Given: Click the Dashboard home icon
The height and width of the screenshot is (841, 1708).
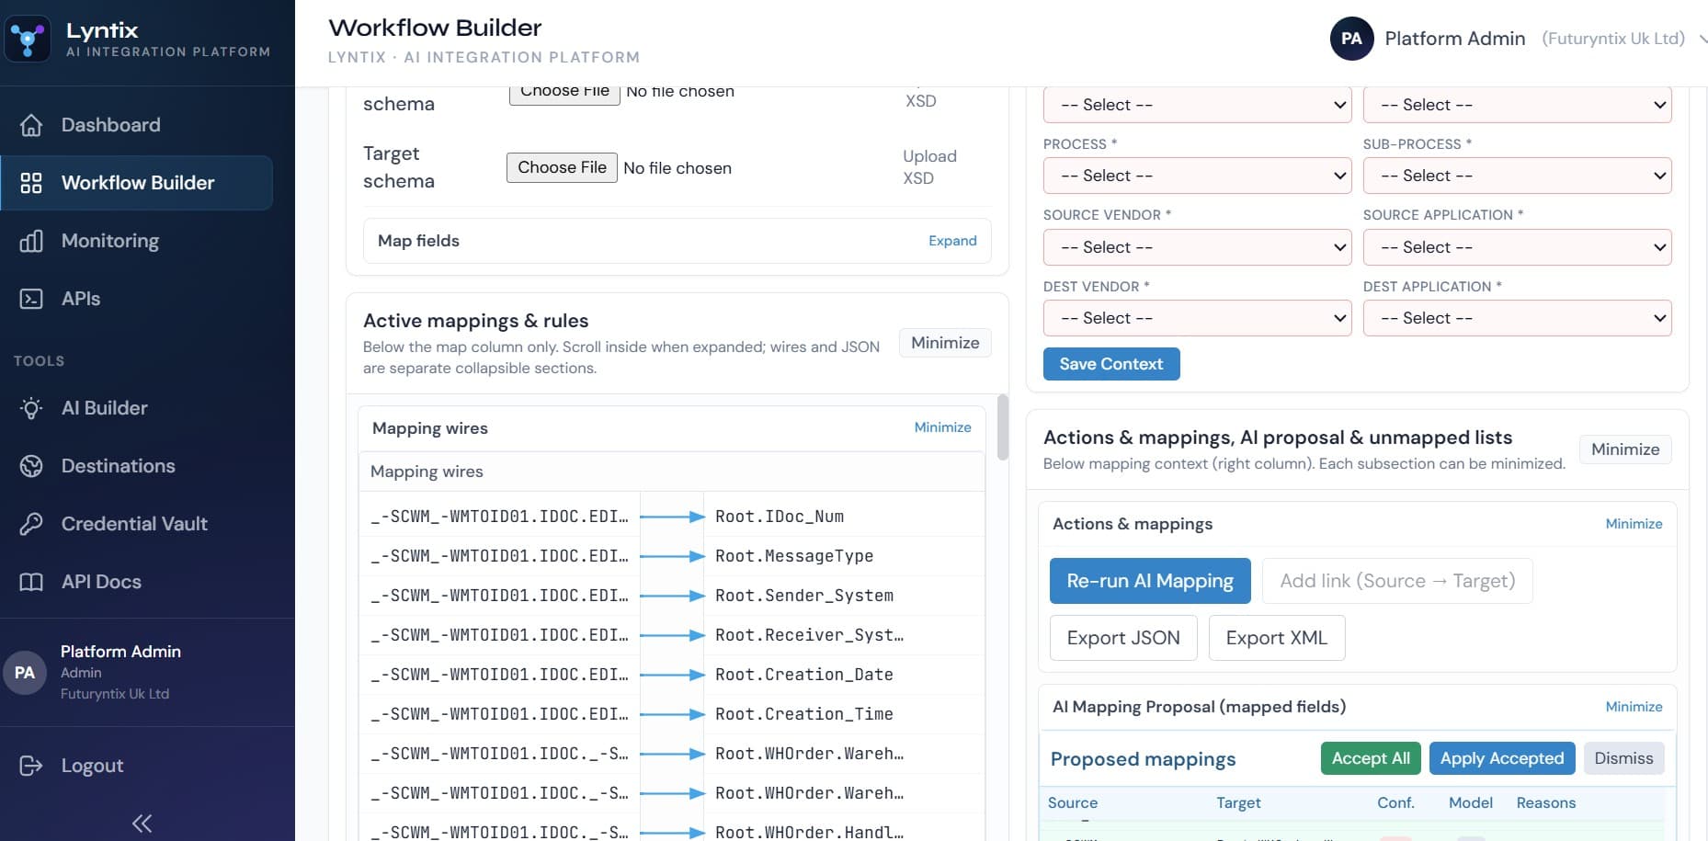Looking at the screenshot, I should point(31,125).
